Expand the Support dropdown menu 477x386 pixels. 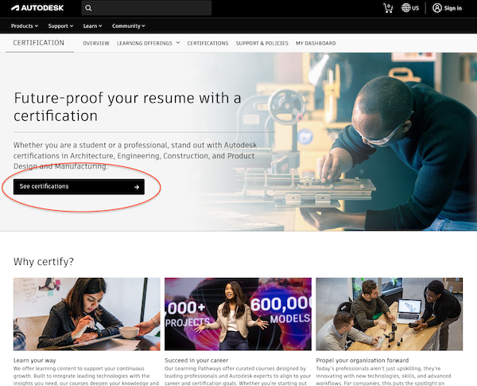(60, 26)
